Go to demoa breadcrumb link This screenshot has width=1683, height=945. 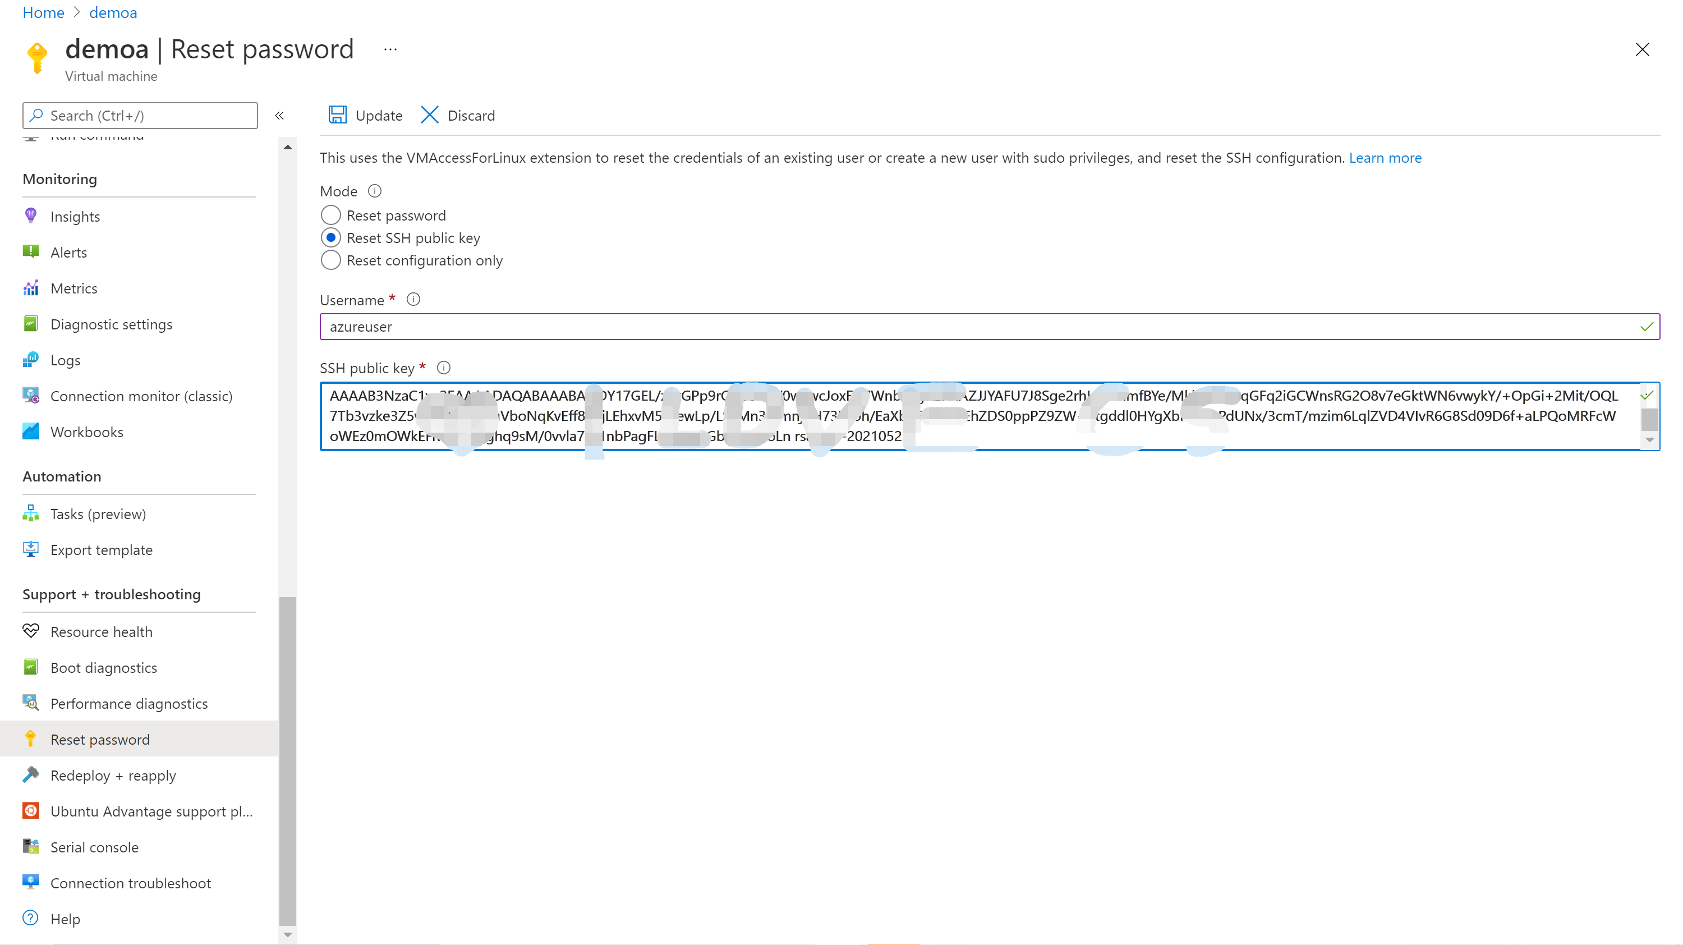[113, 12]
